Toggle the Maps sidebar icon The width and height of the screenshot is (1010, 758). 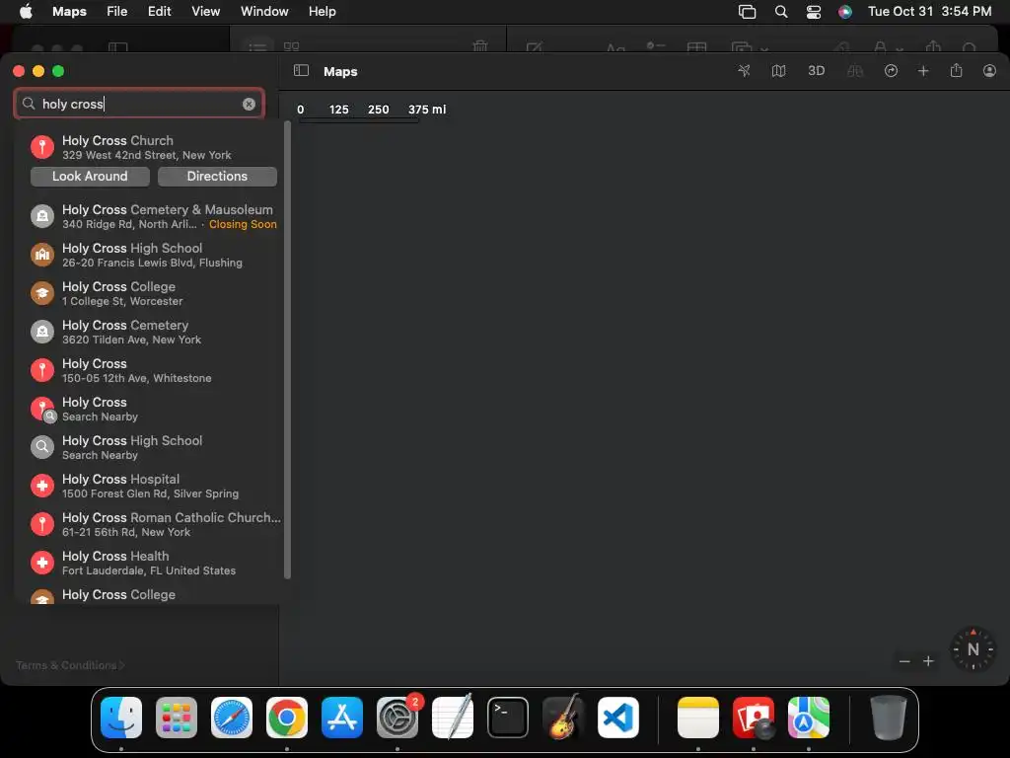tap(301, 71)
